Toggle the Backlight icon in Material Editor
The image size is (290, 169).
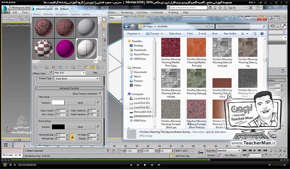tap(104, 25)
